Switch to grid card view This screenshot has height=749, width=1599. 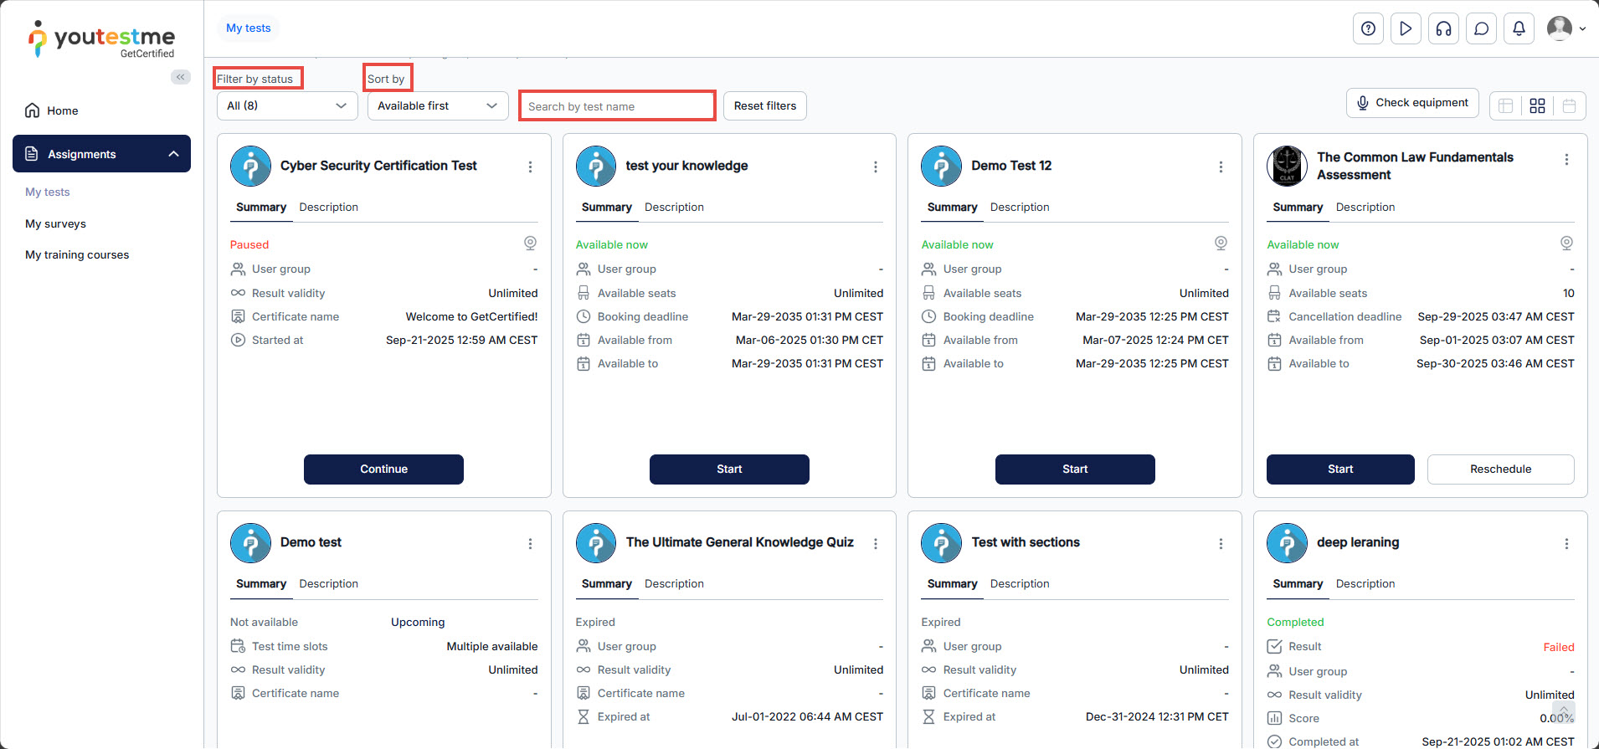click(1537, 105)
